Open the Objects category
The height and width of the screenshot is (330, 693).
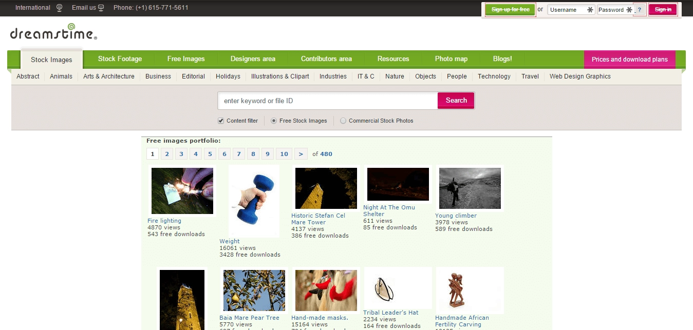425,76
